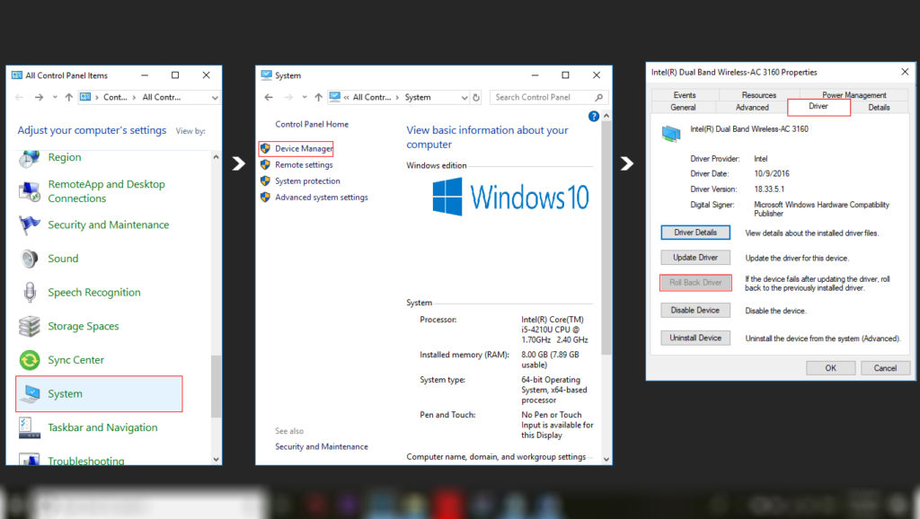Click the Device Manager link
The width and height of the screenshot is (920, 519).
point(304,148)
